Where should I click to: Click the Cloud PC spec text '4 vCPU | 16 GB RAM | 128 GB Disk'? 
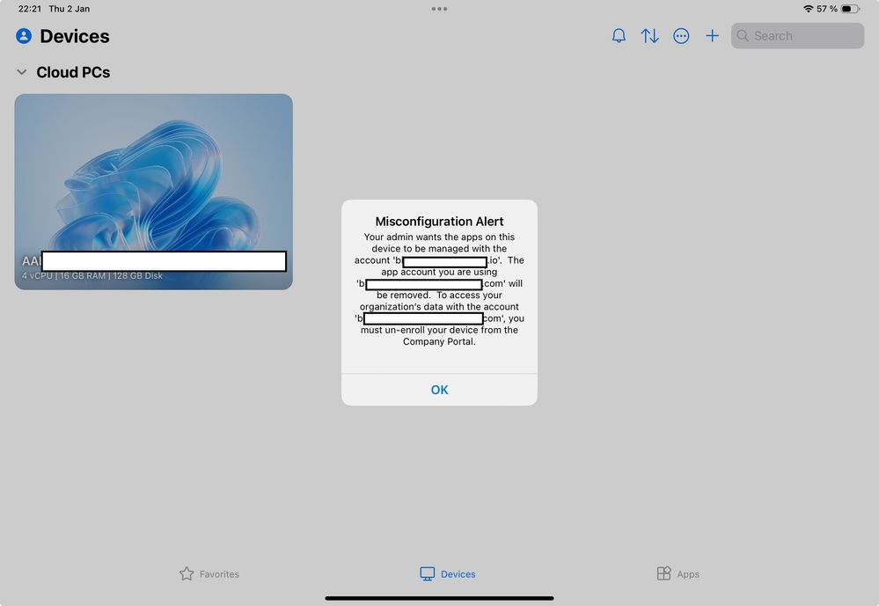point(92,276)
